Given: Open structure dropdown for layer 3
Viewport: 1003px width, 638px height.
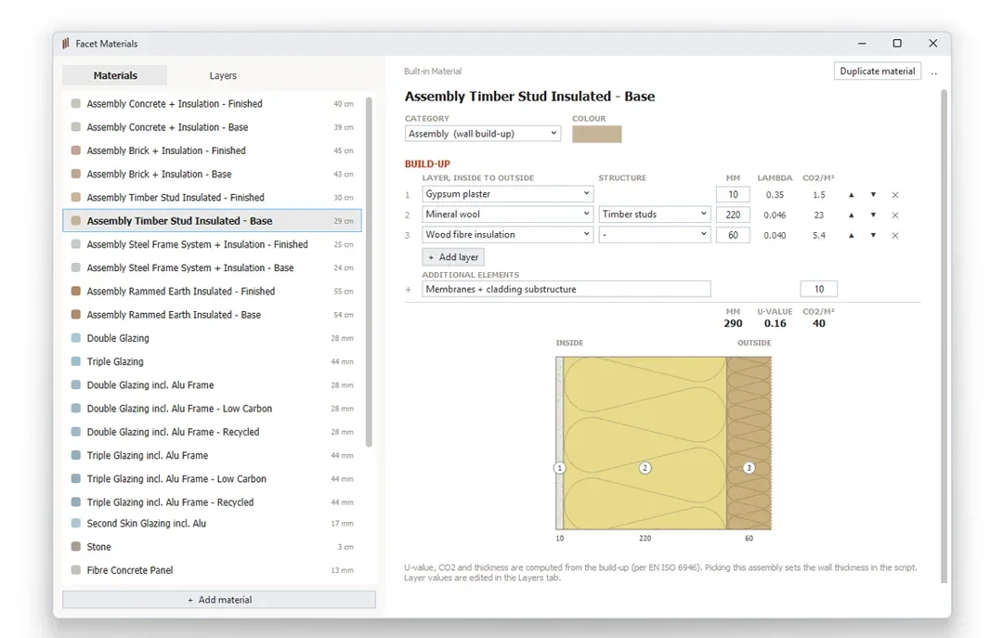Looking at the screenshot, I should 655,235.
